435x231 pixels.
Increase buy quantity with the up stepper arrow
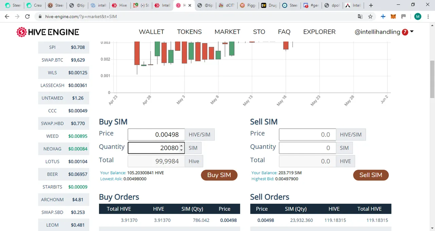coord(181,146)
